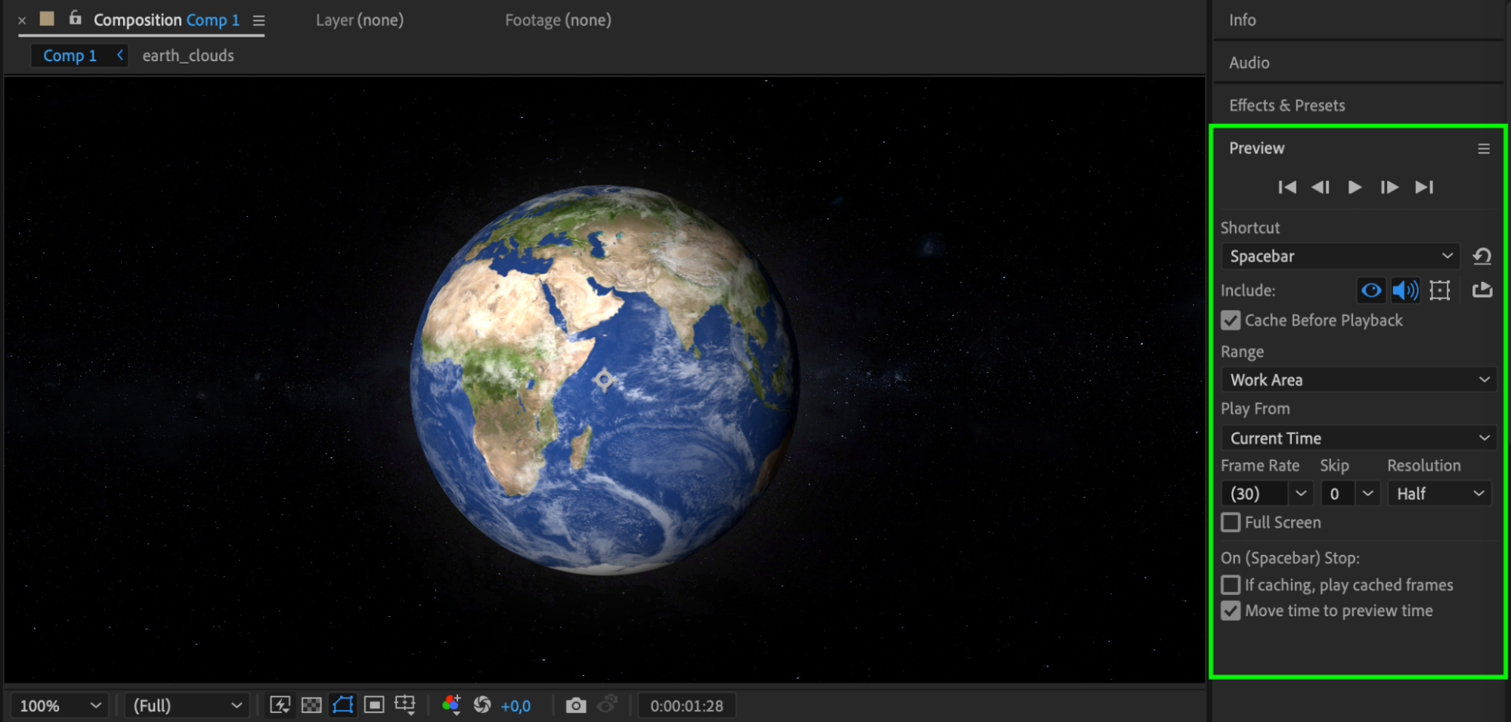
Task: Switch to the Effects & Presets panel
Action: (1287, 105)
